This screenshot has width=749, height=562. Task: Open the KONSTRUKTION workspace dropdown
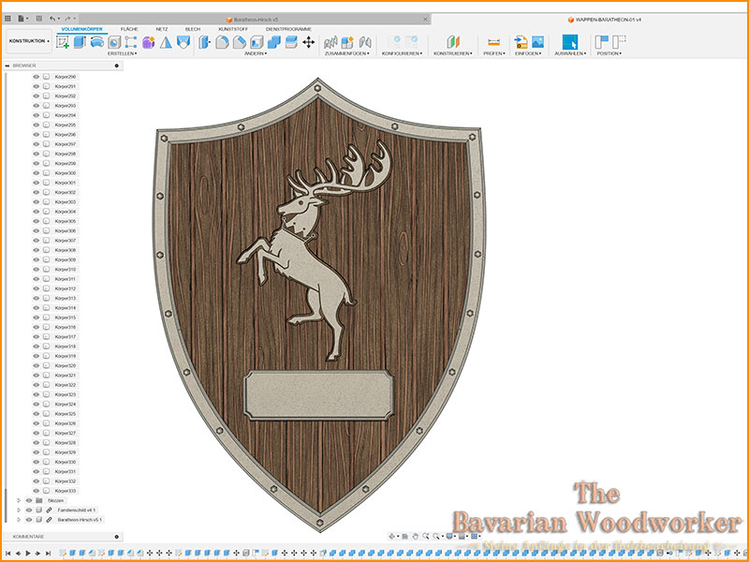coord(29,41)
